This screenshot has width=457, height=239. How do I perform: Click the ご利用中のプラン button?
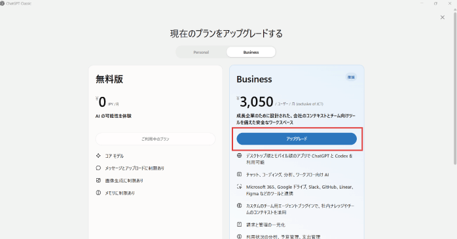pos(155,139)
